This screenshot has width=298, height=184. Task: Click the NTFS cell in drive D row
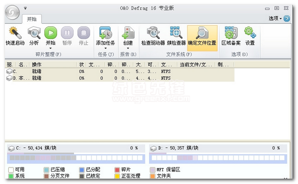(x=166, y=78)
